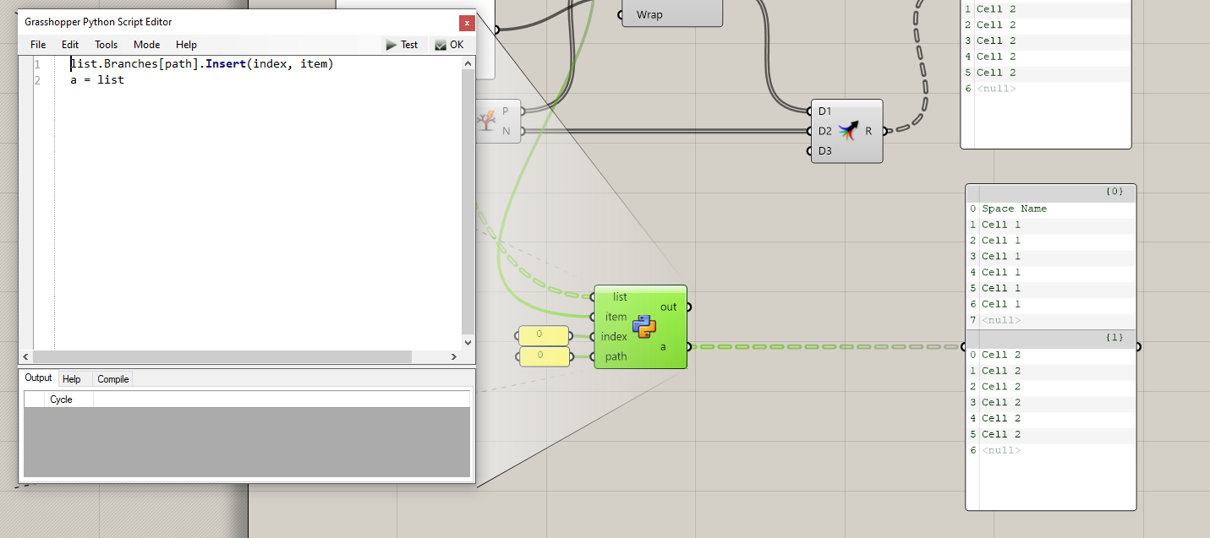Image resolution: width=1210 pixels, height=538 pixels.
Task: Open the Mode menu
Action: tap(146, 44)
